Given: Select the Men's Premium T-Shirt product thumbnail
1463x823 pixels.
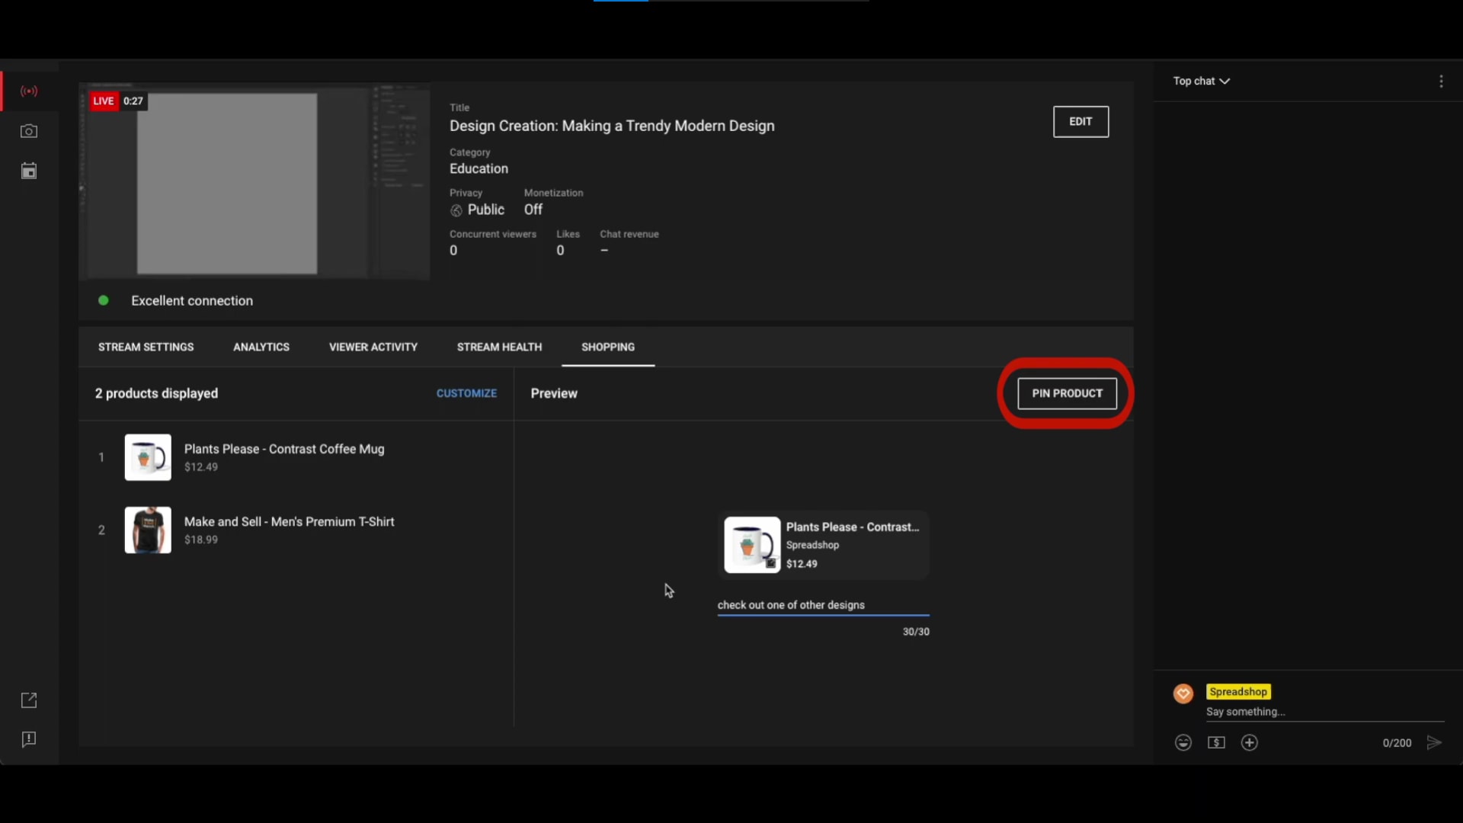Looking at the screenshot, I should click(148, 530).
